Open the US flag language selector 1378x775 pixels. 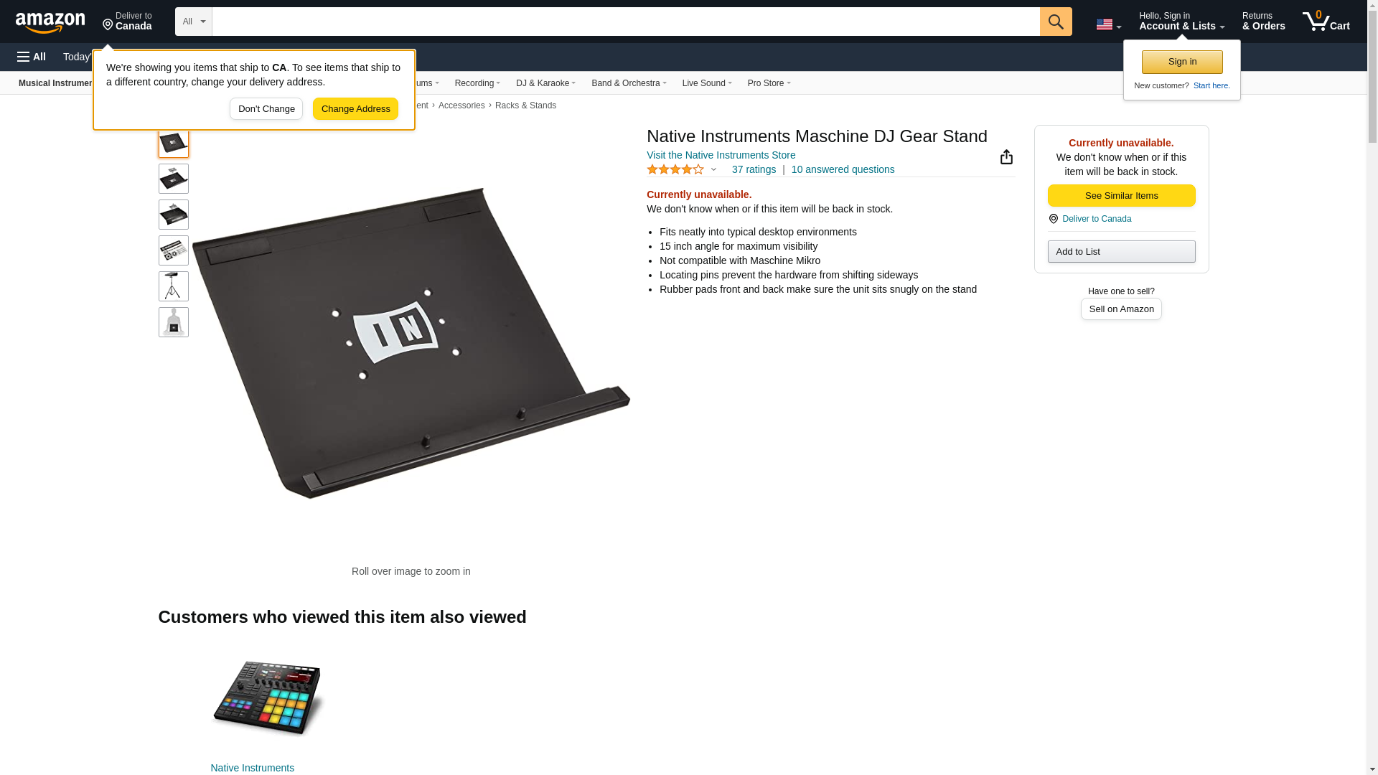(x=1108, y=24)
